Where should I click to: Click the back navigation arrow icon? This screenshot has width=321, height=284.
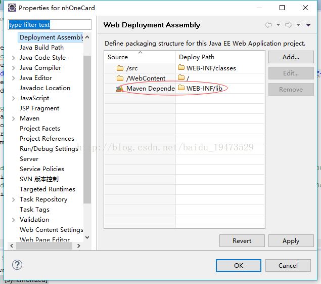[268, 25]
